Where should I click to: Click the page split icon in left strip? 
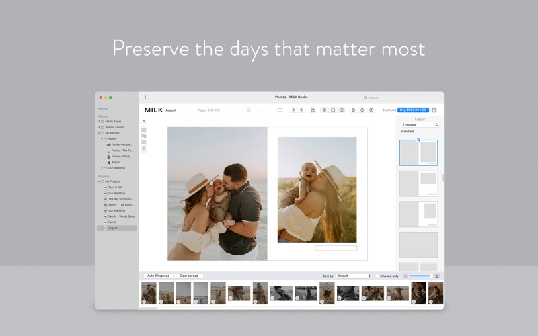pyautogui.click(x=144, y=142)
